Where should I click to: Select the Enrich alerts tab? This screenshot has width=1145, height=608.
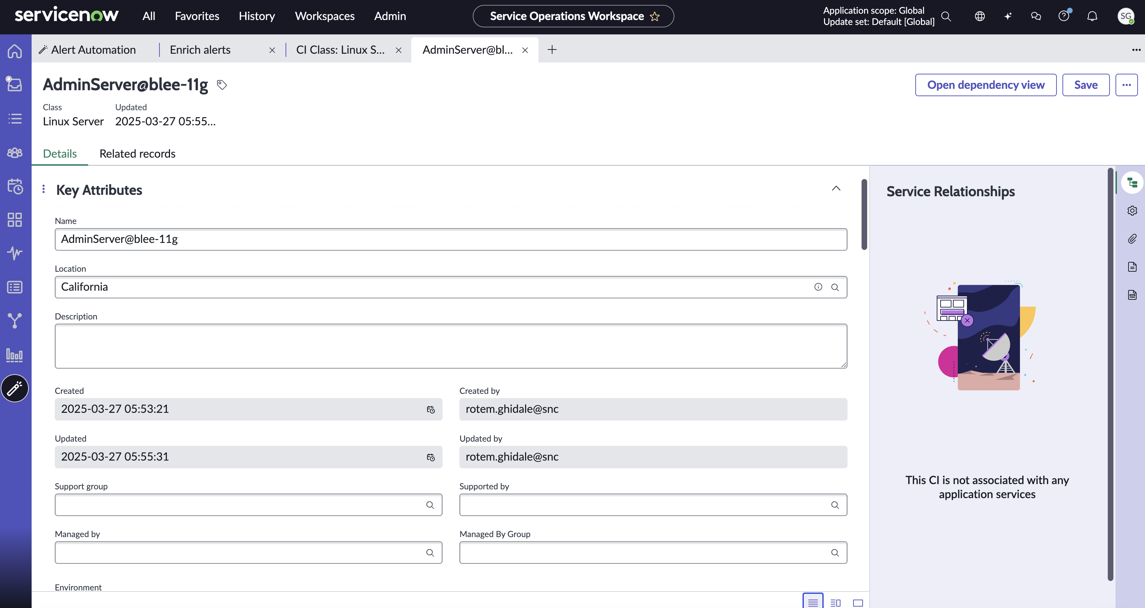(200, 50)
